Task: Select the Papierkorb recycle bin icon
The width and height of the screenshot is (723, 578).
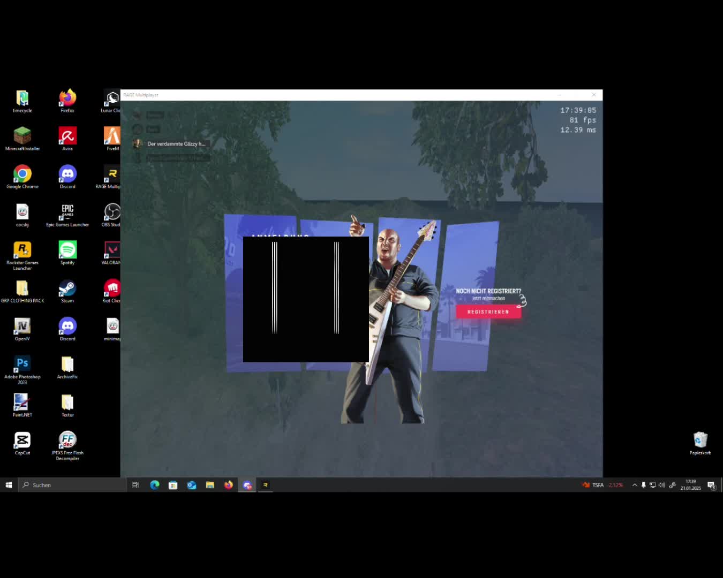Action: click(700, 443)
